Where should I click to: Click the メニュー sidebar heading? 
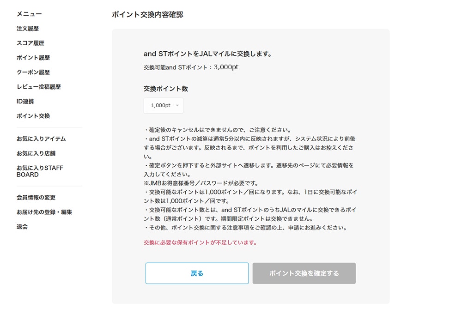click(x=29, y=14)
